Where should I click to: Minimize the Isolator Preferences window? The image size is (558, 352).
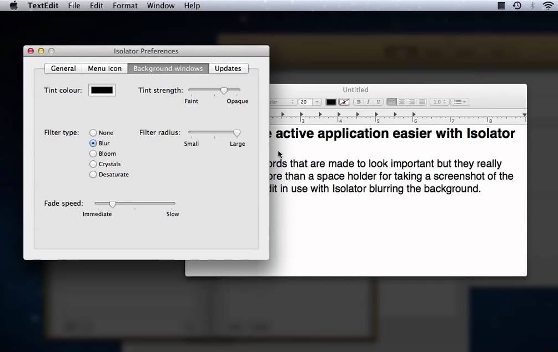tap(41, 51)
